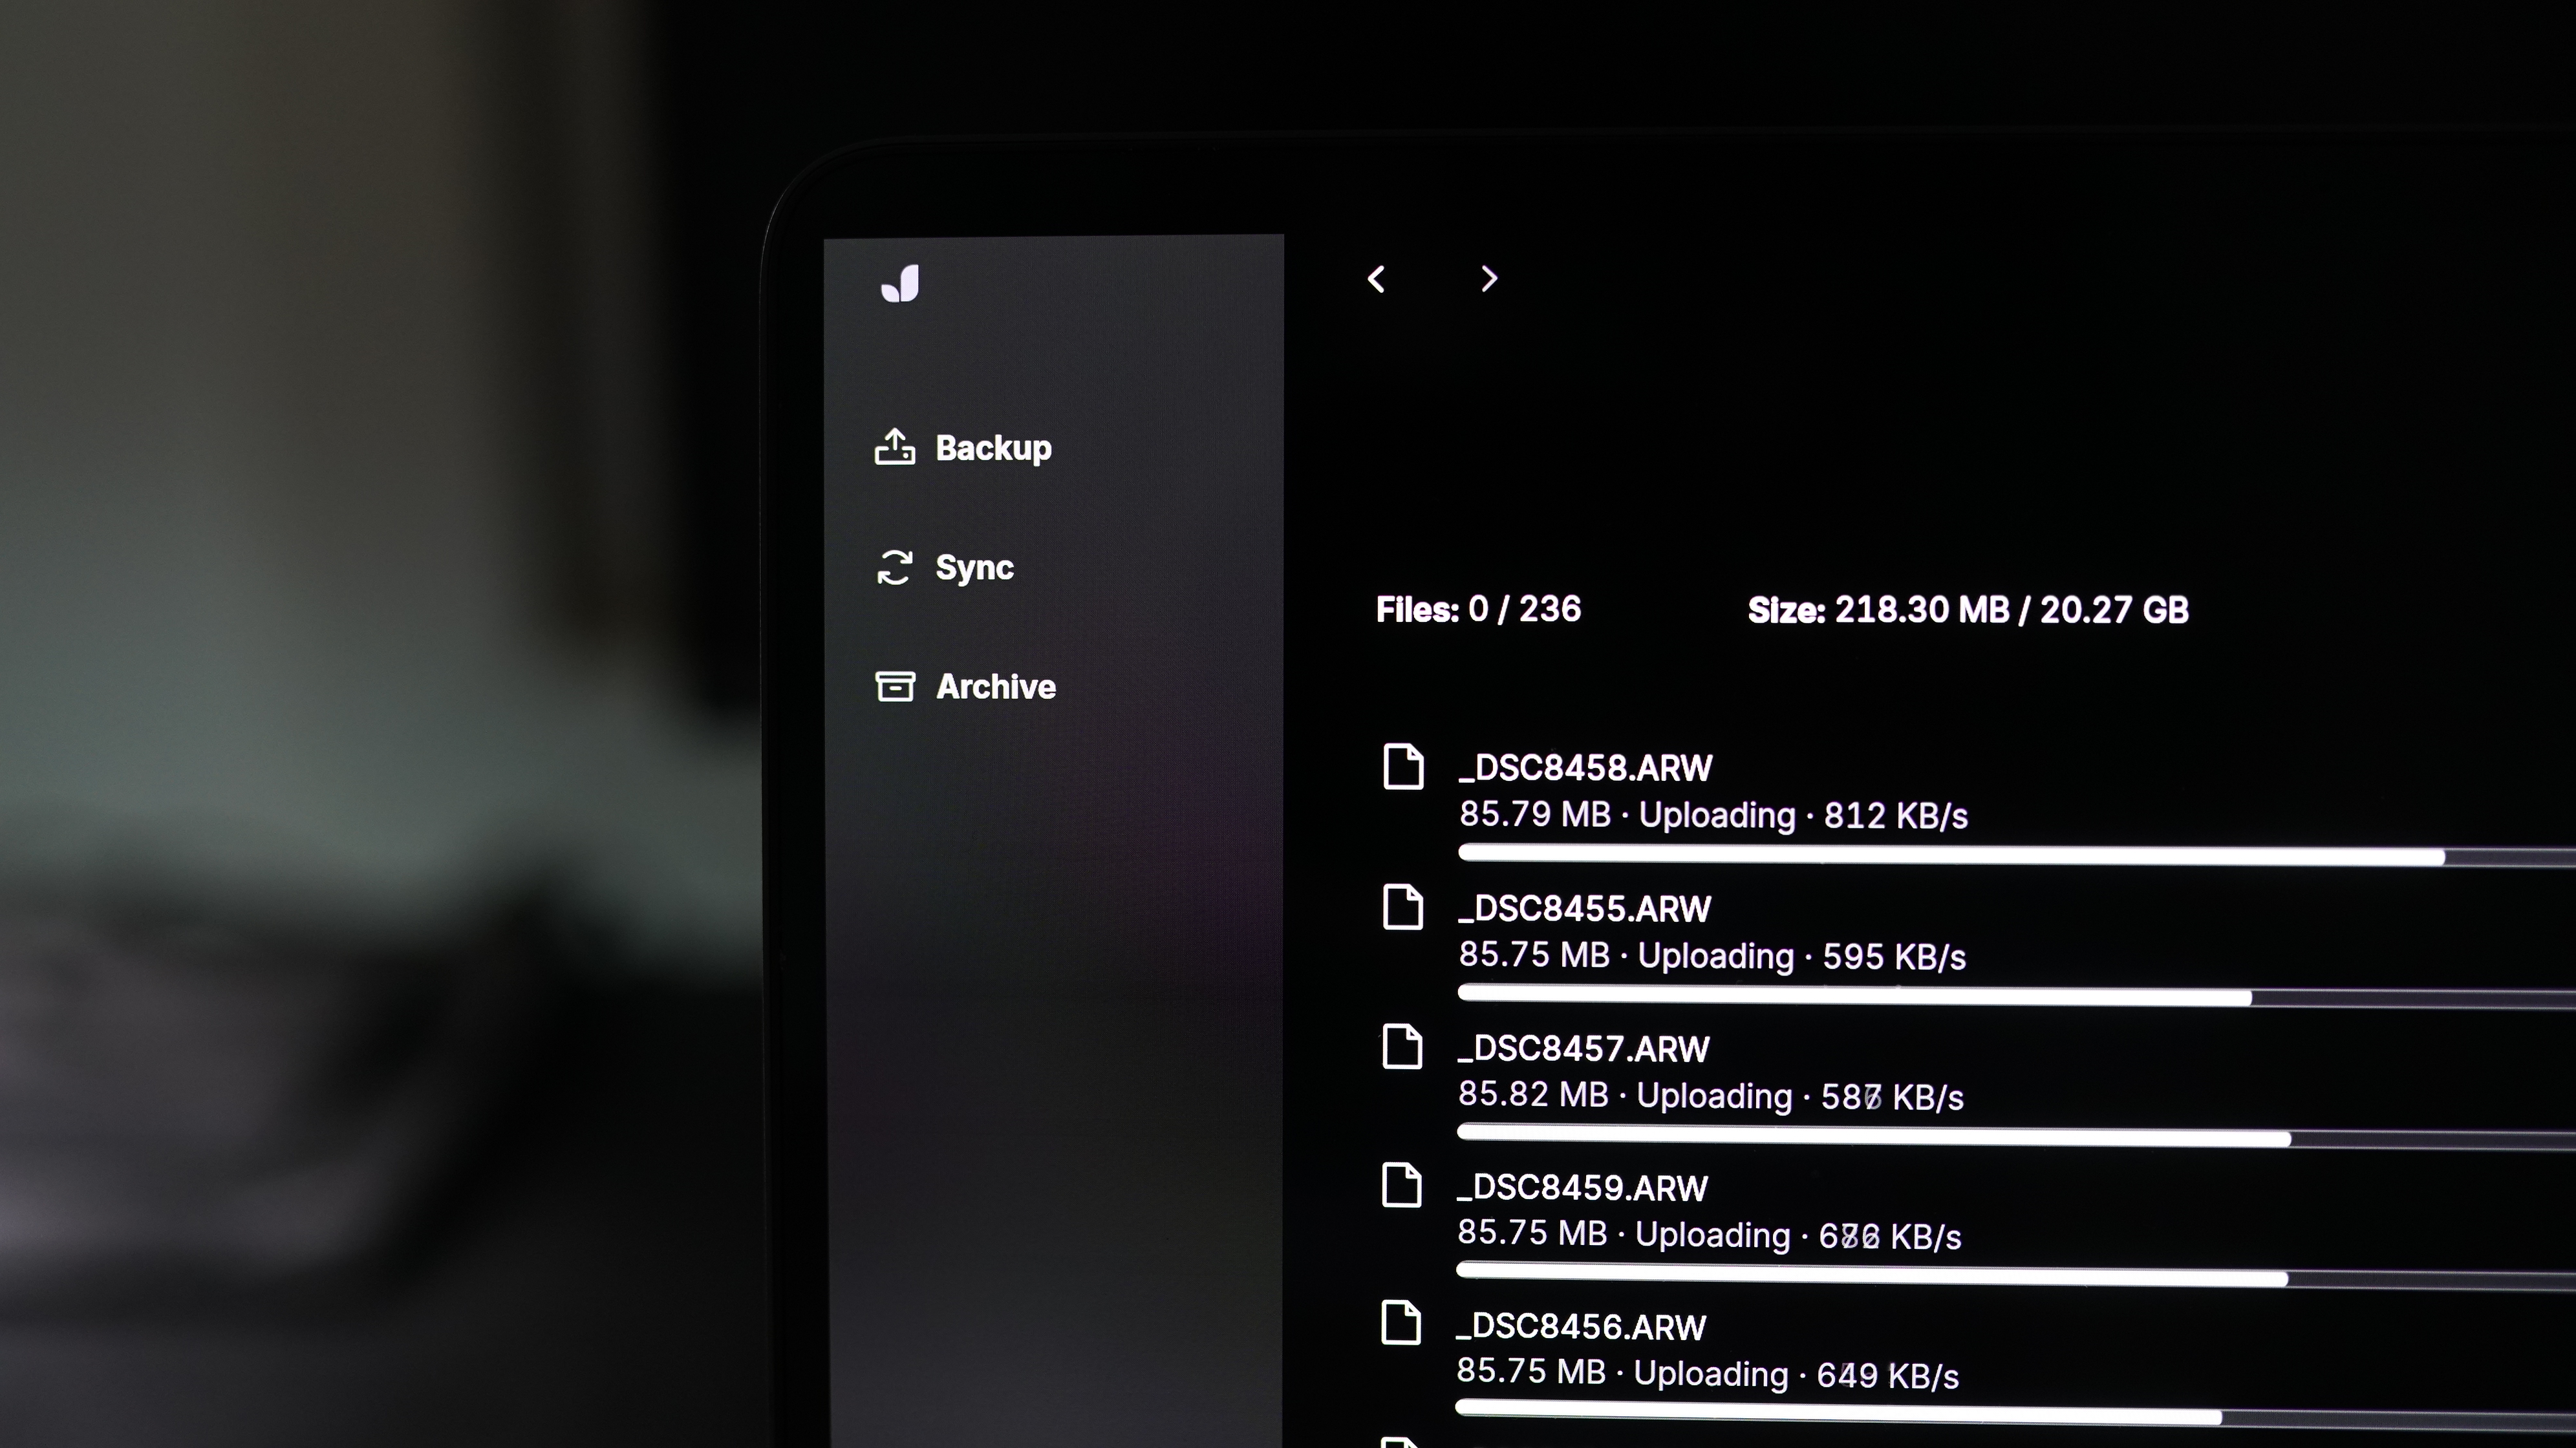Click file icon for _DSC8455.ARW
The image size is (2576, 1448).
1403,907
